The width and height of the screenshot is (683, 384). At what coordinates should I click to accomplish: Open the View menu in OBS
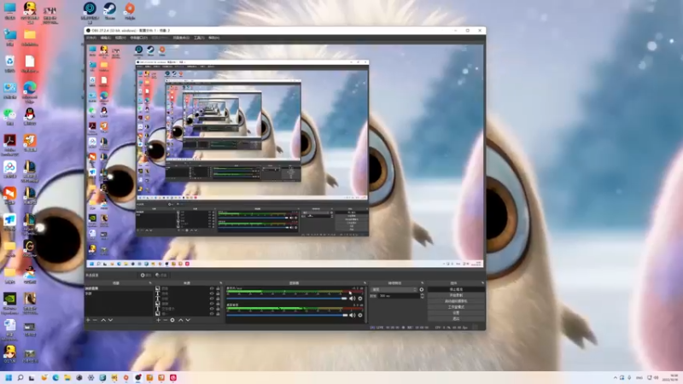(x=120, y=38)
